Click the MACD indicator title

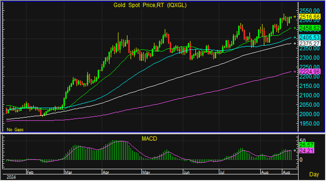pos(149,138)
